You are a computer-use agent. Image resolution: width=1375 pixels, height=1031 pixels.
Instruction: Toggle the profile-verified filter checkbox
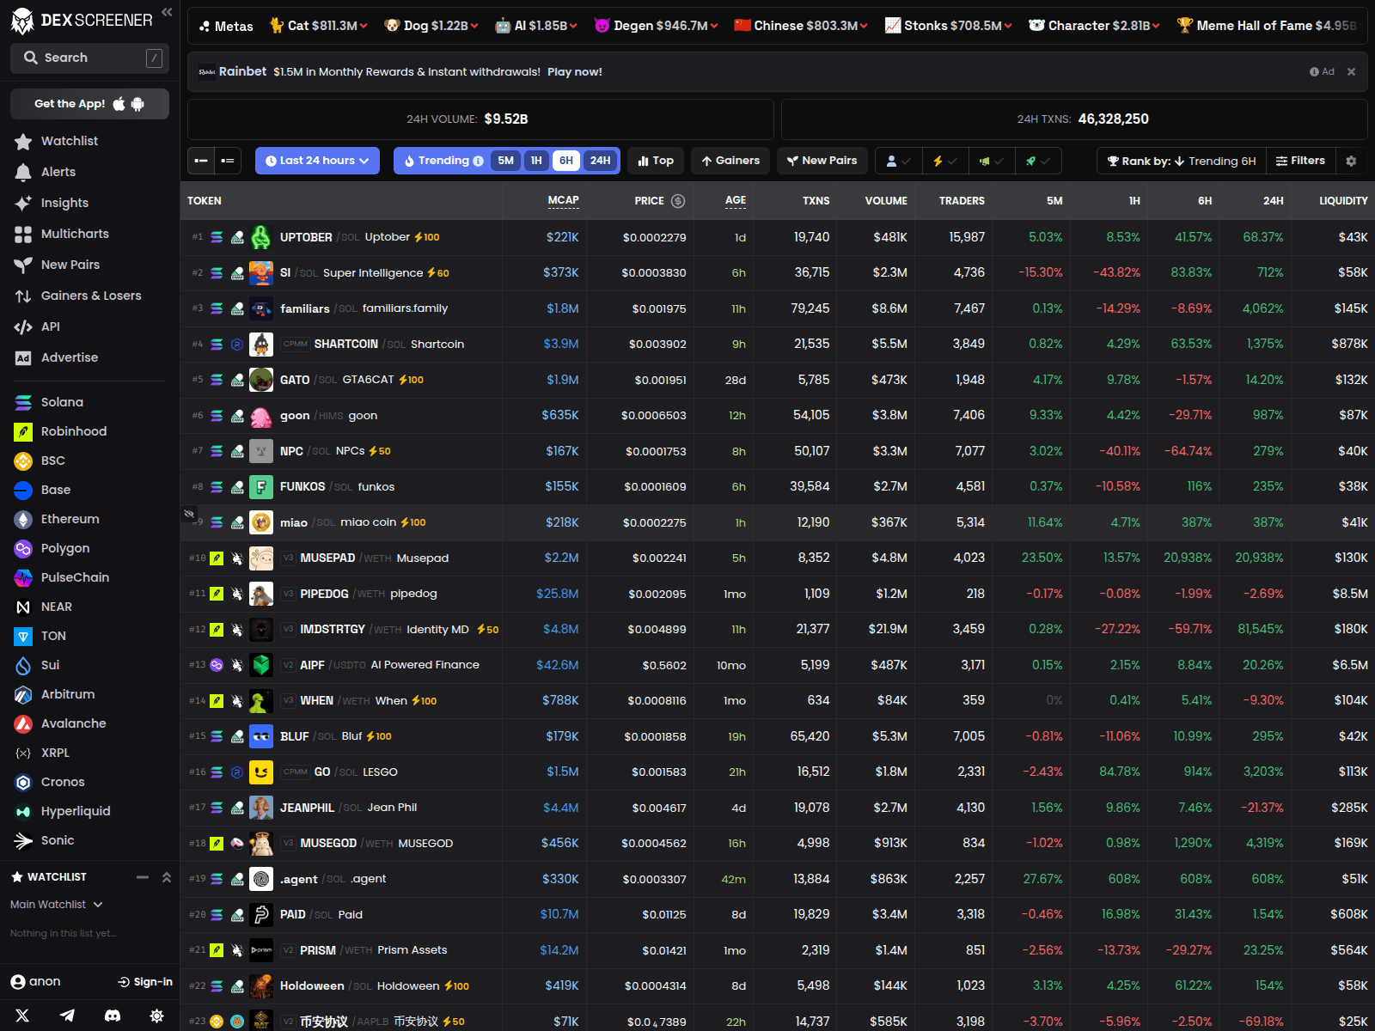pyautogui.click(x=899, y=161)
